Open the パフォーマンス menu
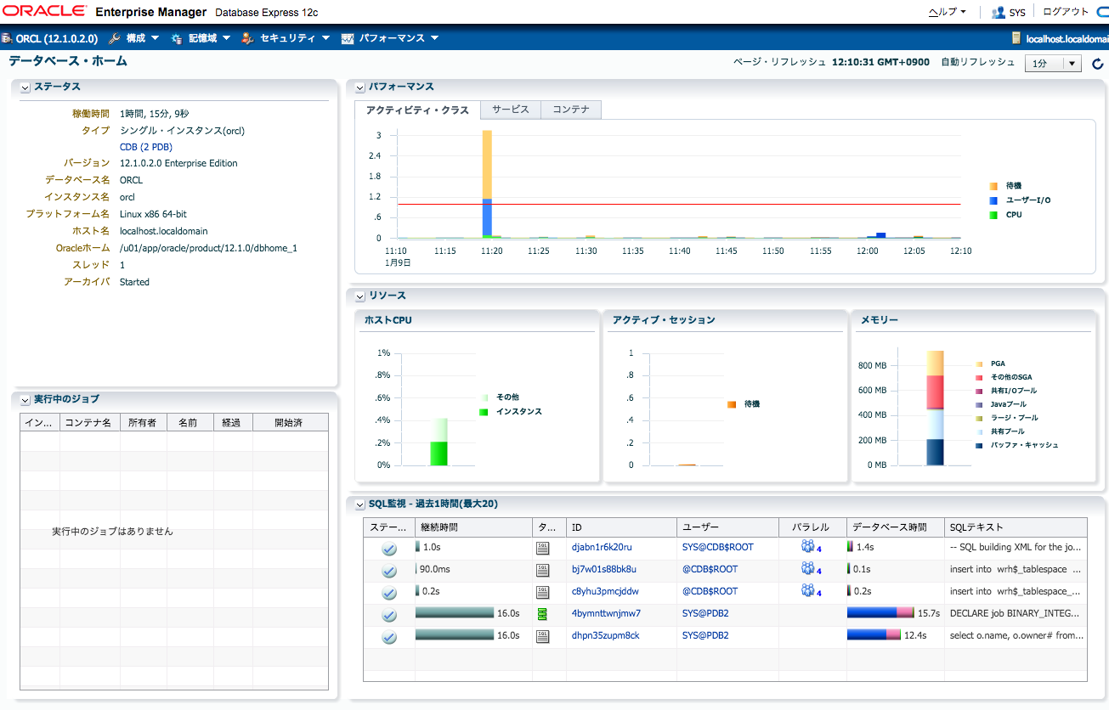The width and height of the screenshot is (1109, 710). click(399, 38)
